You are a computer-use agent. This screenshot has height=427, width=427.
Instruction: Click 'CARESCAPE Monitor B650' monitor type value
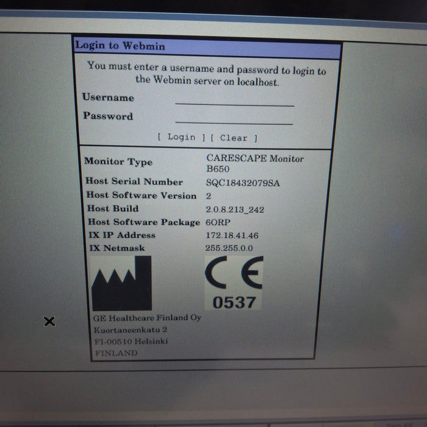click(x=255, y=163)
